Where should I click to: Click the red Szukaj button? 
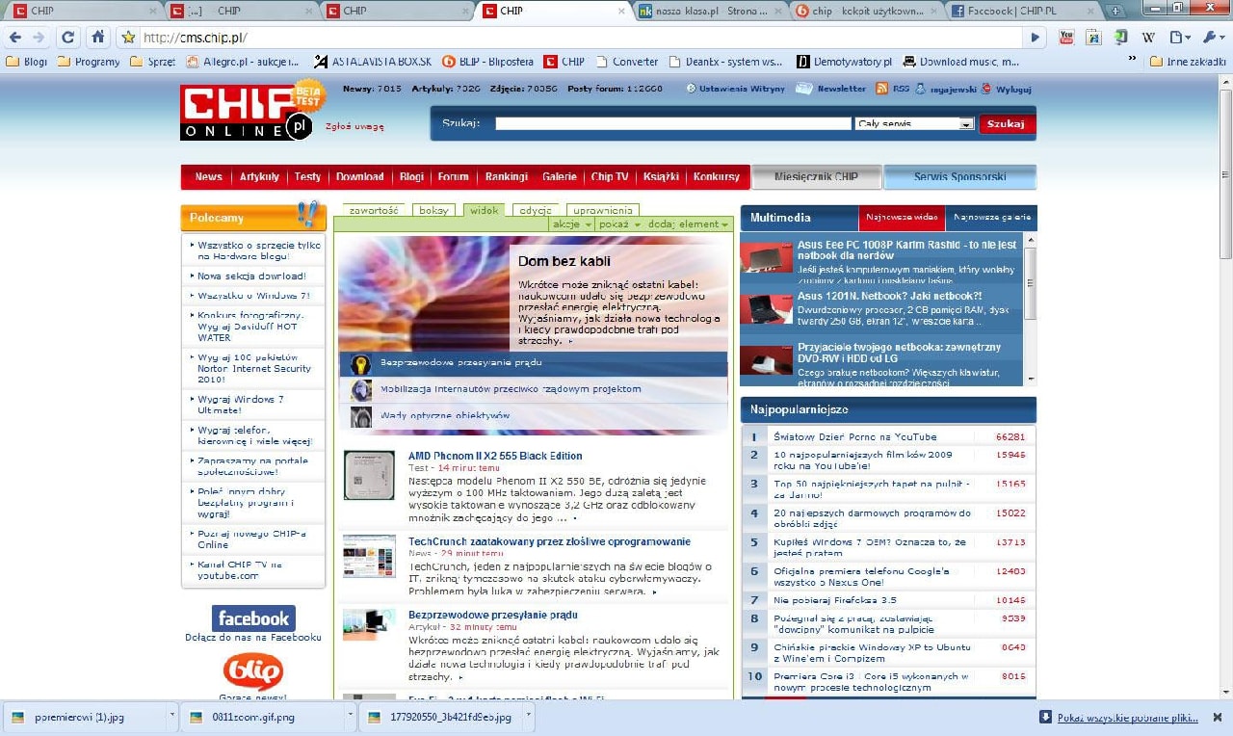pyautogui.click(x=1008, y=124)
